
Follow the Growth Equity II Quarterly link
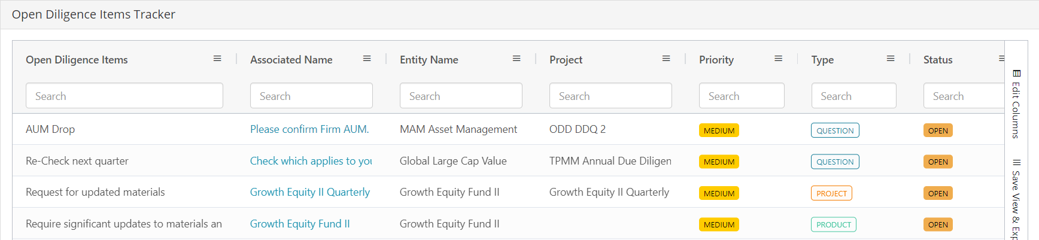[x=310, y=192]
